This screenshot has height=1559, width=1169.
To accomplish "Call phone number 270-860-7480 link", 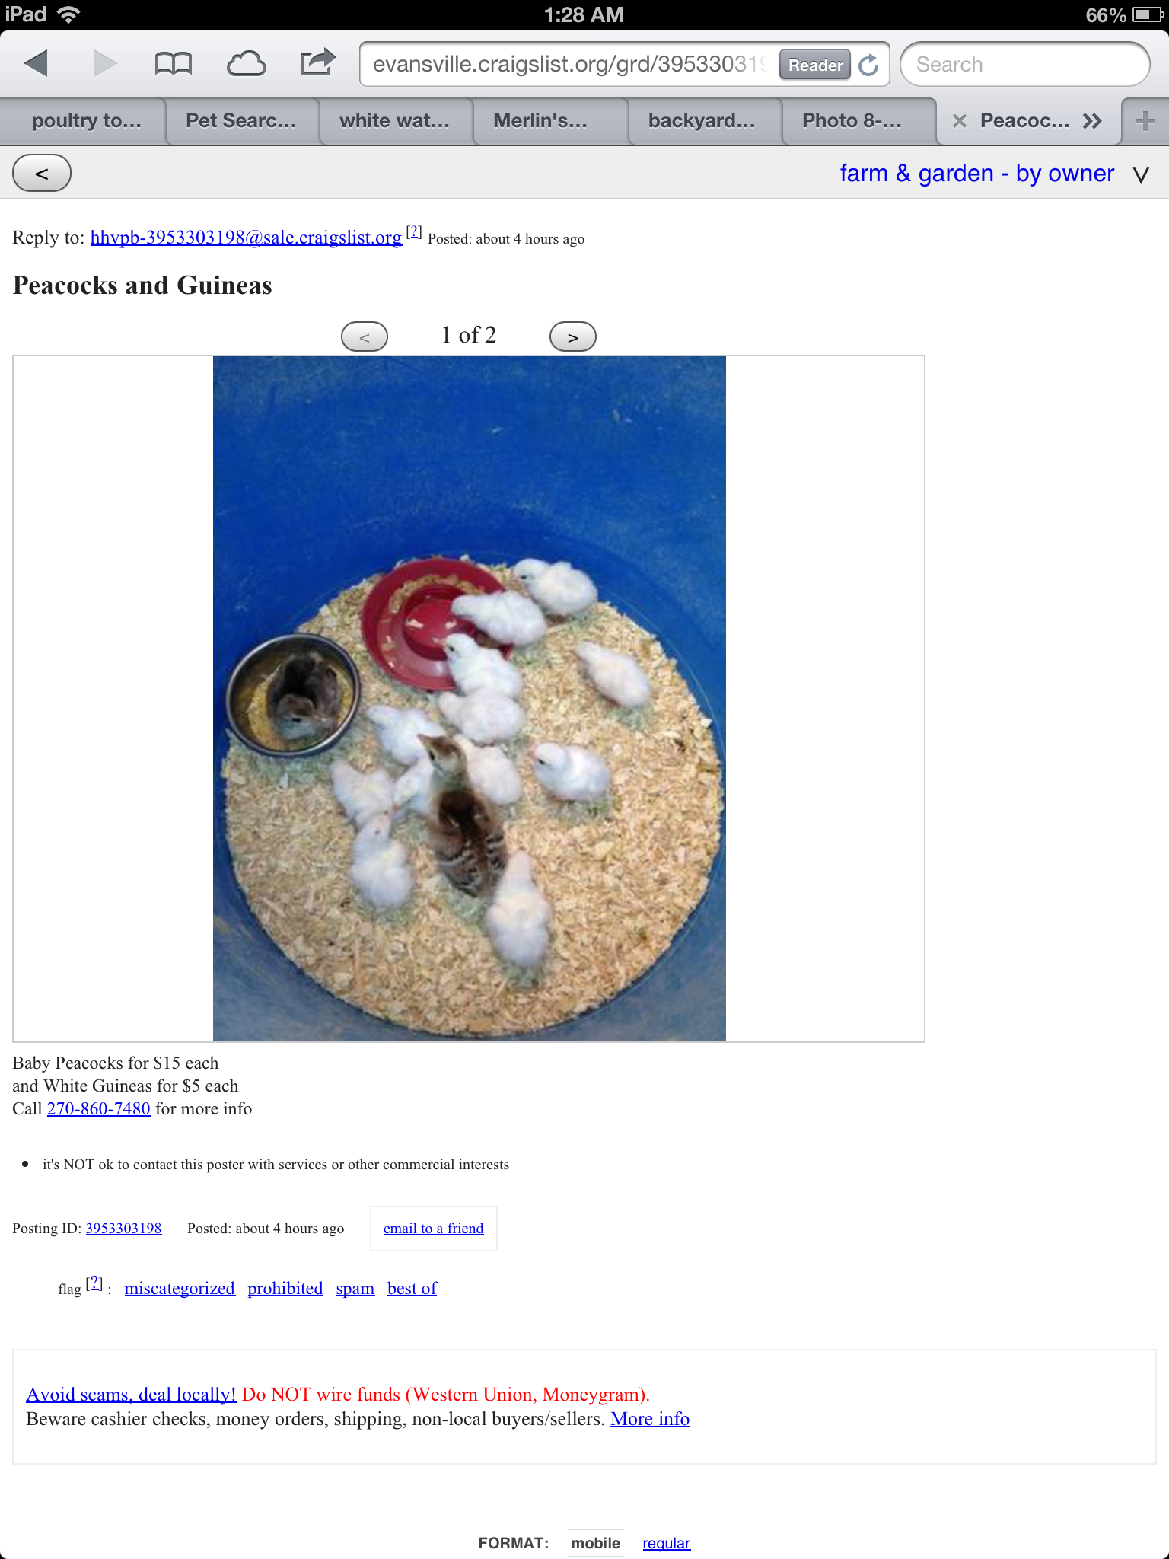I will (99, 1108).
